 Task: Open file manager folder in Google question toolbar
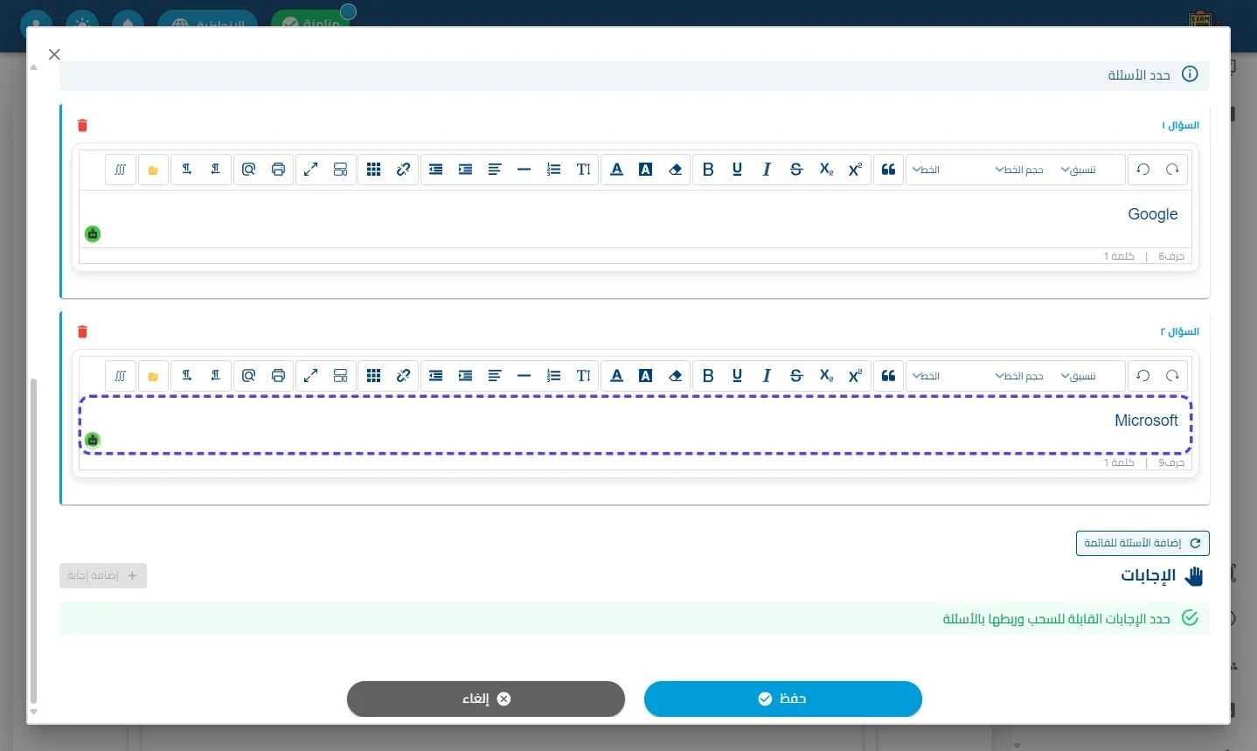tap(153, 170)
